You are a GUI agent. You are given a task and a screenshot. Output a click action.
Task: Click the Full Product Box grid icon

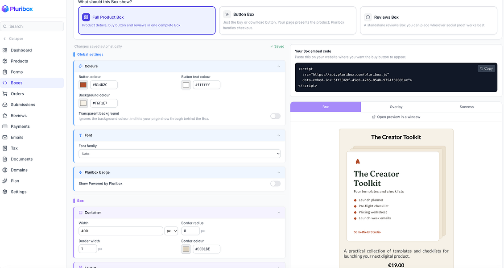click(x=86, y=17)
